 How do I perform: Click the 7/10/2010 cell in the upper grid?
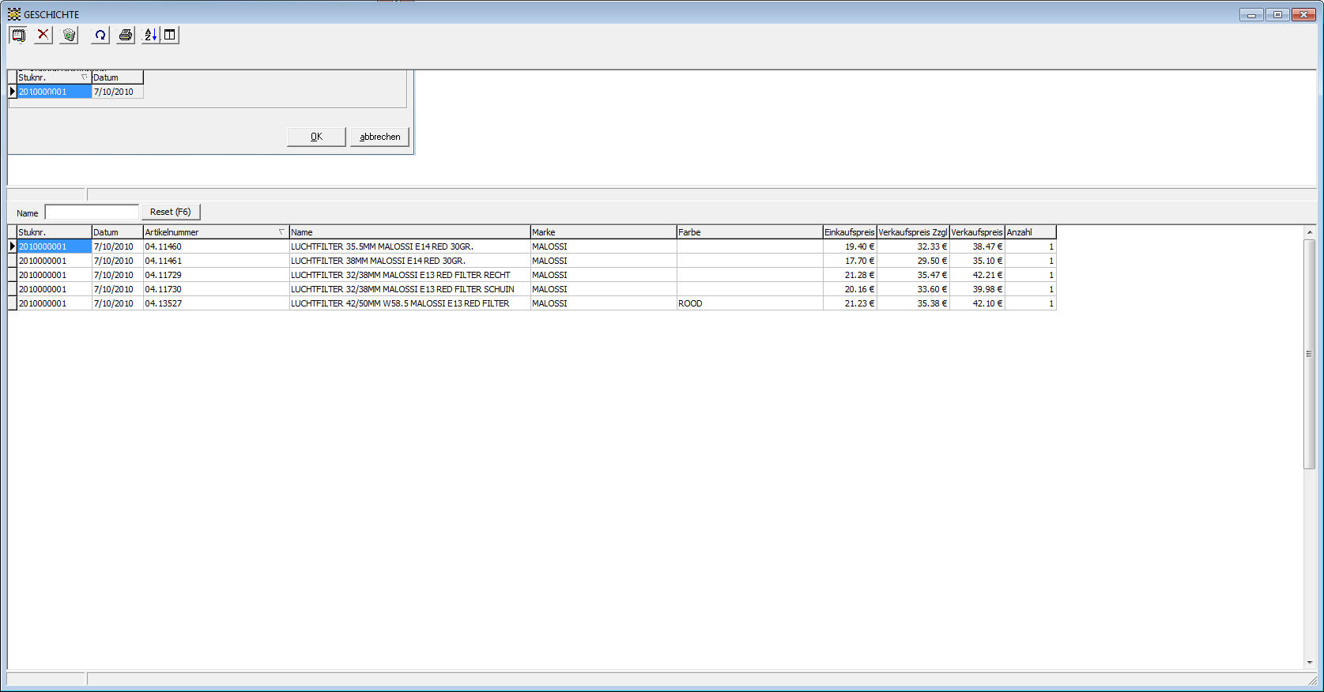117,92
